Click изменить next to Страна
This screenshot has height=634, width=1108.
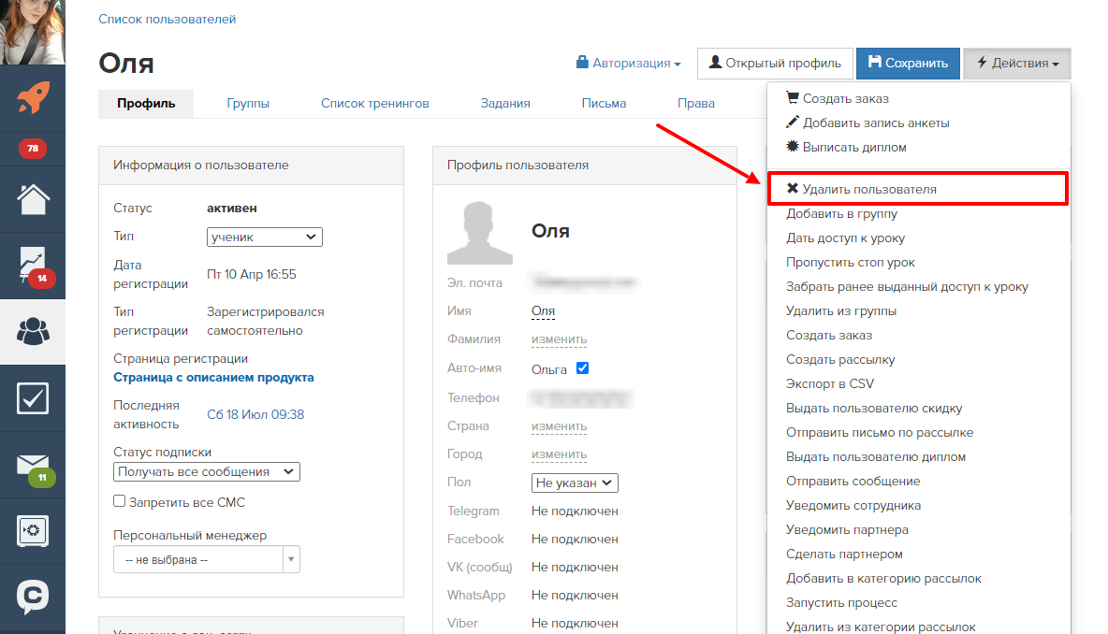point(559,425)
